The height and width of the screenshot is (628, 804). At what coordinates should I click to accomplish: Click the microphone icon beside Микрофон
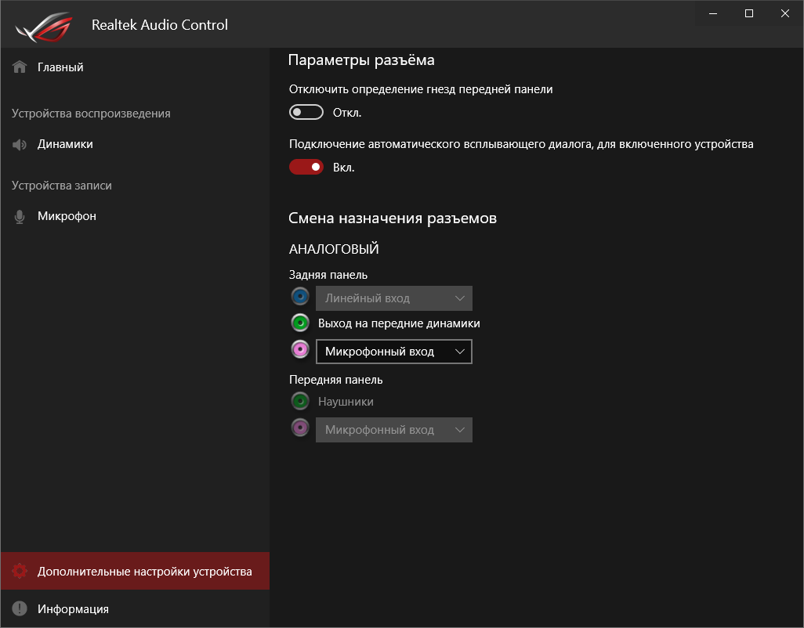pos(20,217)
